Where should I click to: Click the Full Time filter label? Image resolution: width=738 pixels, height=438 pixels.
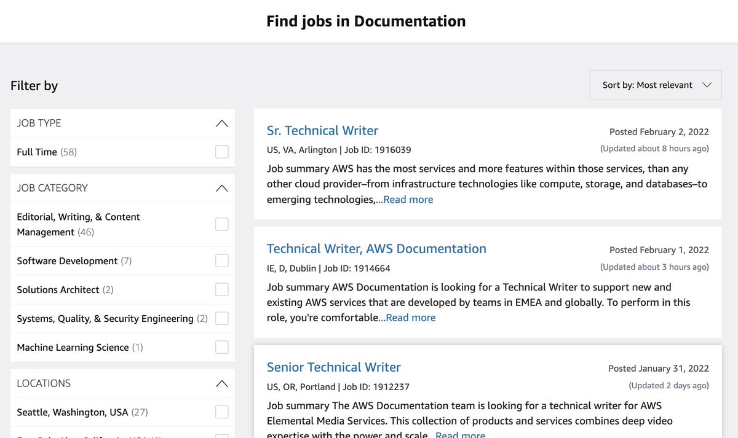point(47,152)
